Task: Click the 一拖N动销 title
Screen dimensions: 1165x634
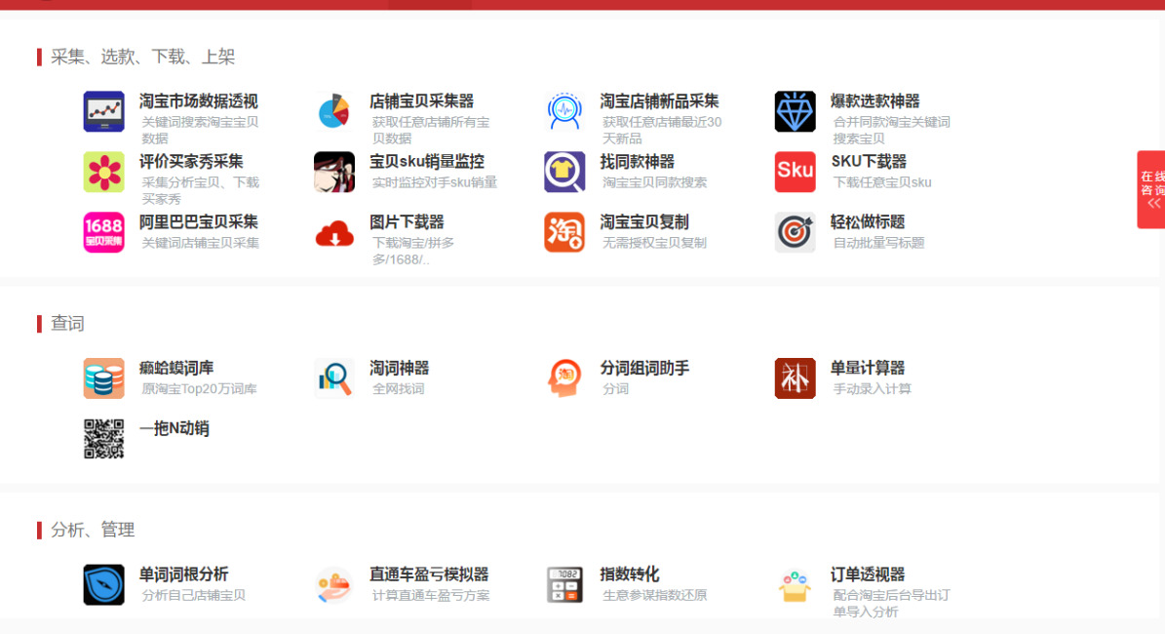Action: click(x=174, y=428)
